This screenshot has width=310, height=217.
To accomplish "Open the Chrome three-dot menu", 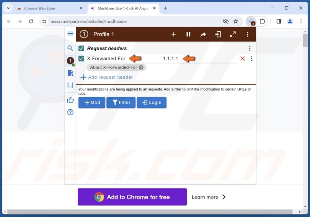I will coord(301,21).
